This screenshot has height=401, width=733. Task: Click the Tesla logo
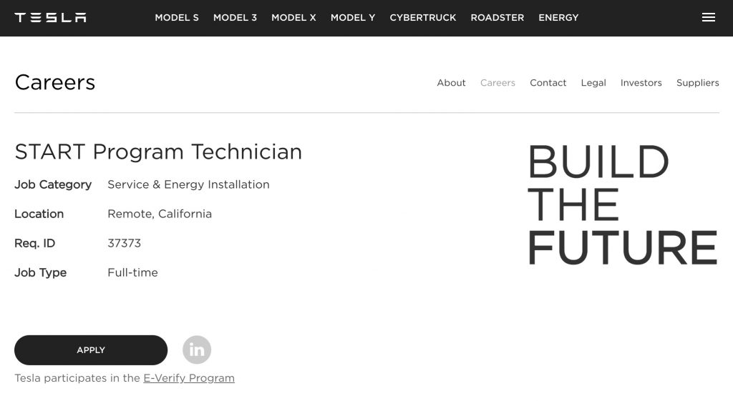[x=51, y=18]
